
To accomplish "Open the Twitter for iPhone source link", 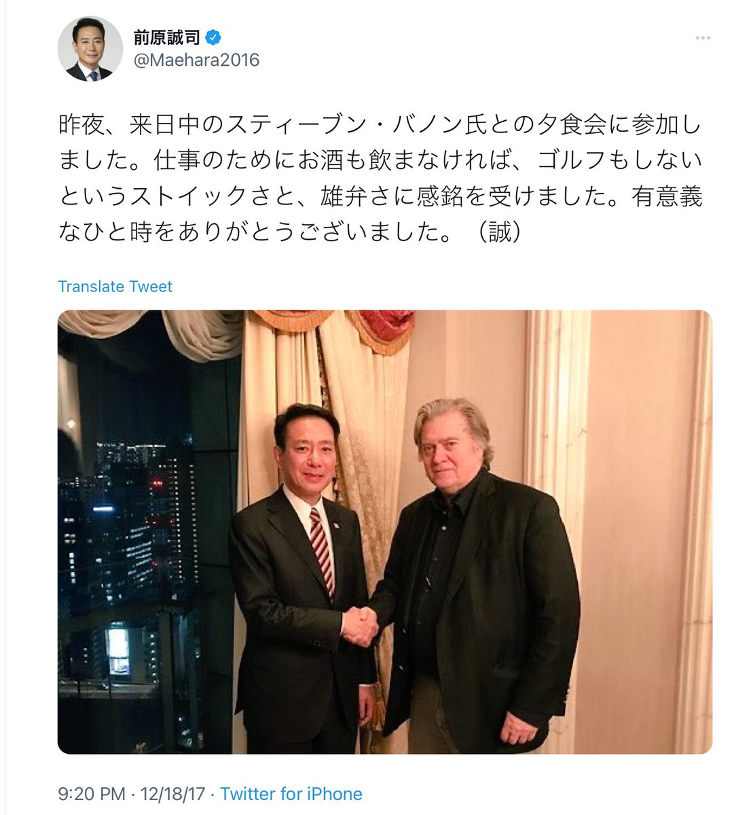I will (291, 793).
